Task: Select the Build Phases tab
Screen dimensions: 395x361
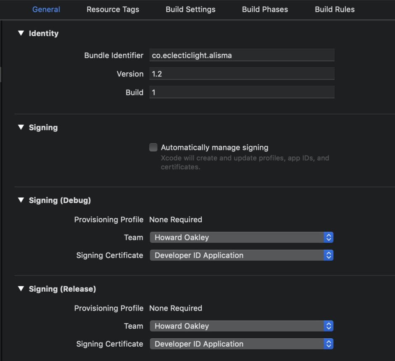Action: pyautogui.click(x=265, y=9)
